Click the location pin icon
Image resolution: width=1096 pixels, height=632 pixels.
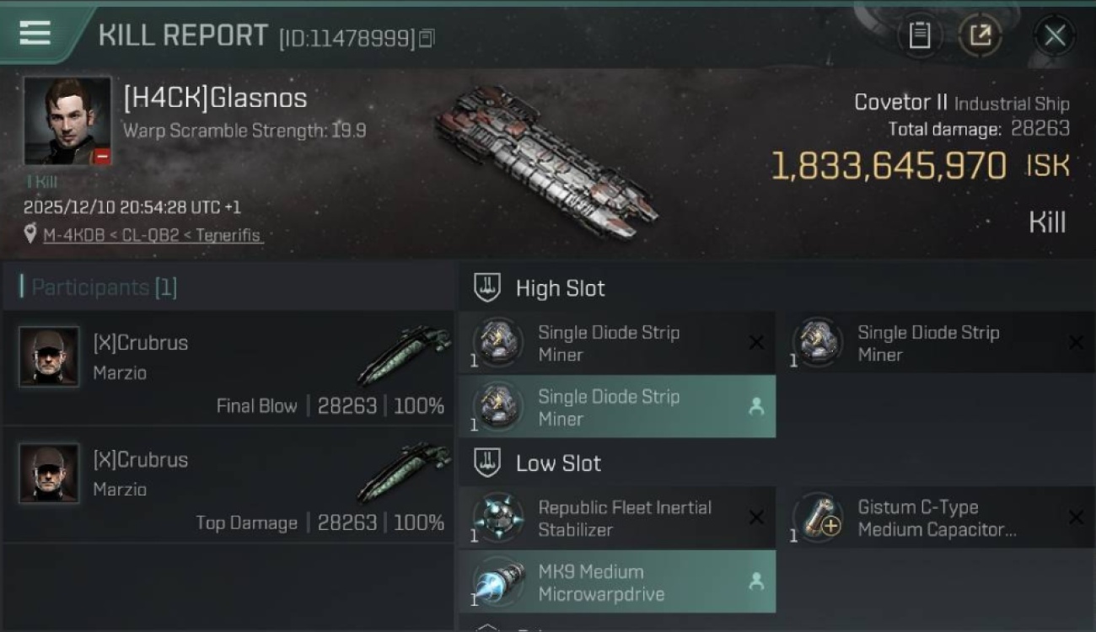tap(31, 234)
